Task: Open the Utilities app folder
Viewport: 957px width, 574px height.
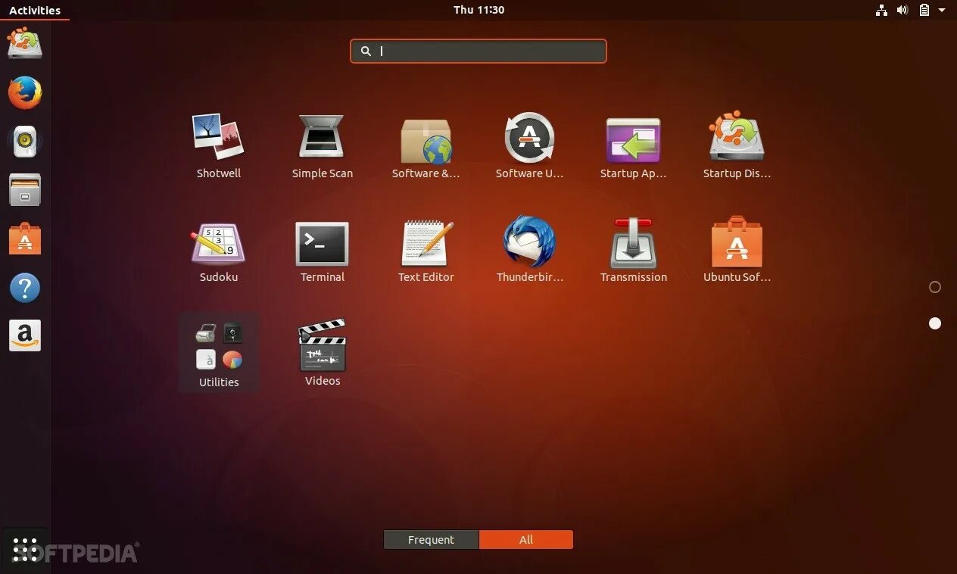Action: (219, 352)
